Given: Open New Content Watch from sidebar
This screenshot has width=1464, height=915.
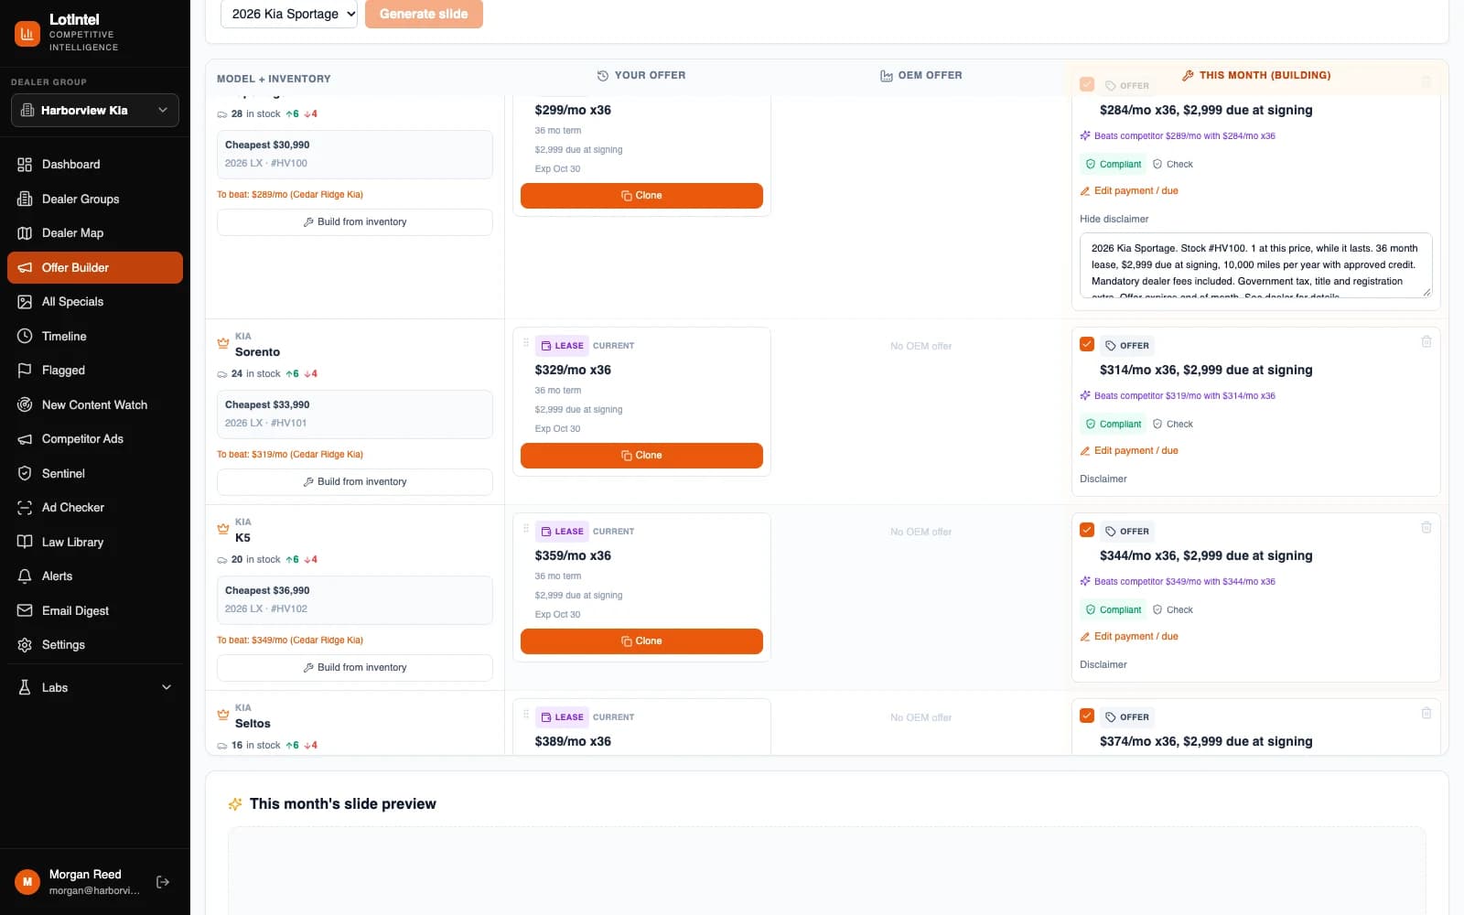Looking at the screenshot, I should click(x=95, y=404).
